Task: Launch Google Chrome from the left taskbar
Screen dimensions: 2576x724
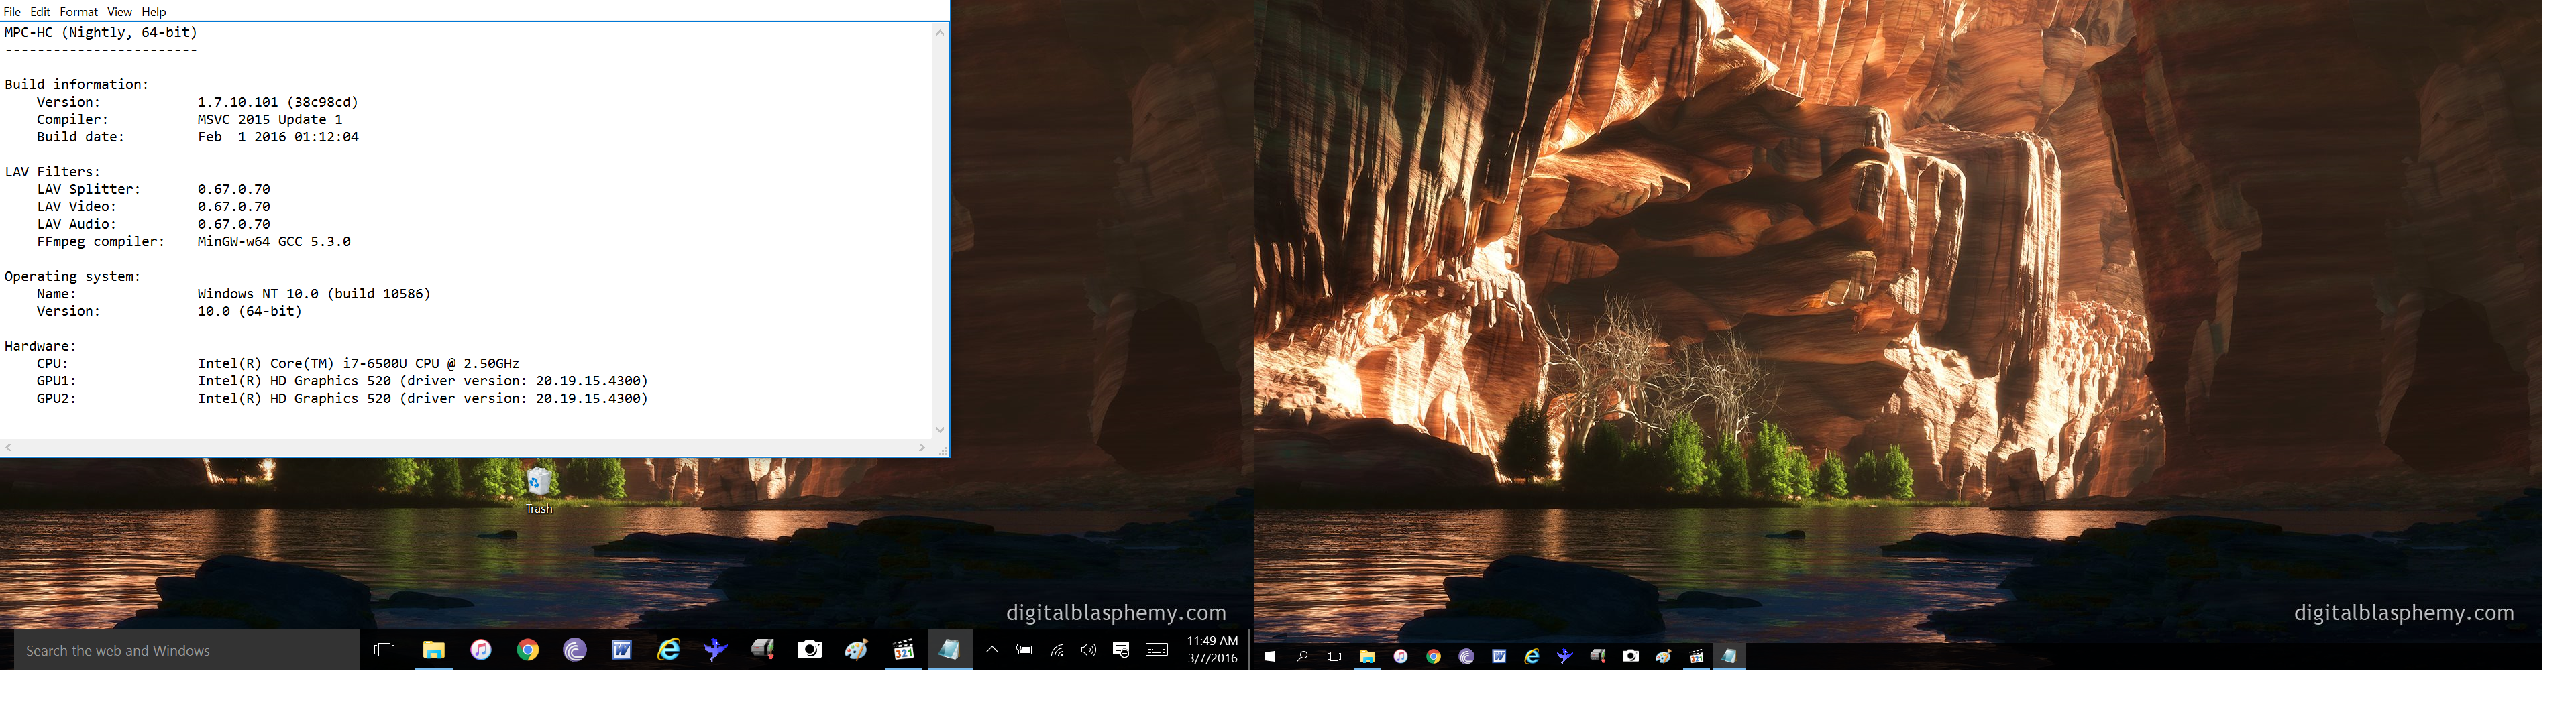Action: [x=528, y=650]
